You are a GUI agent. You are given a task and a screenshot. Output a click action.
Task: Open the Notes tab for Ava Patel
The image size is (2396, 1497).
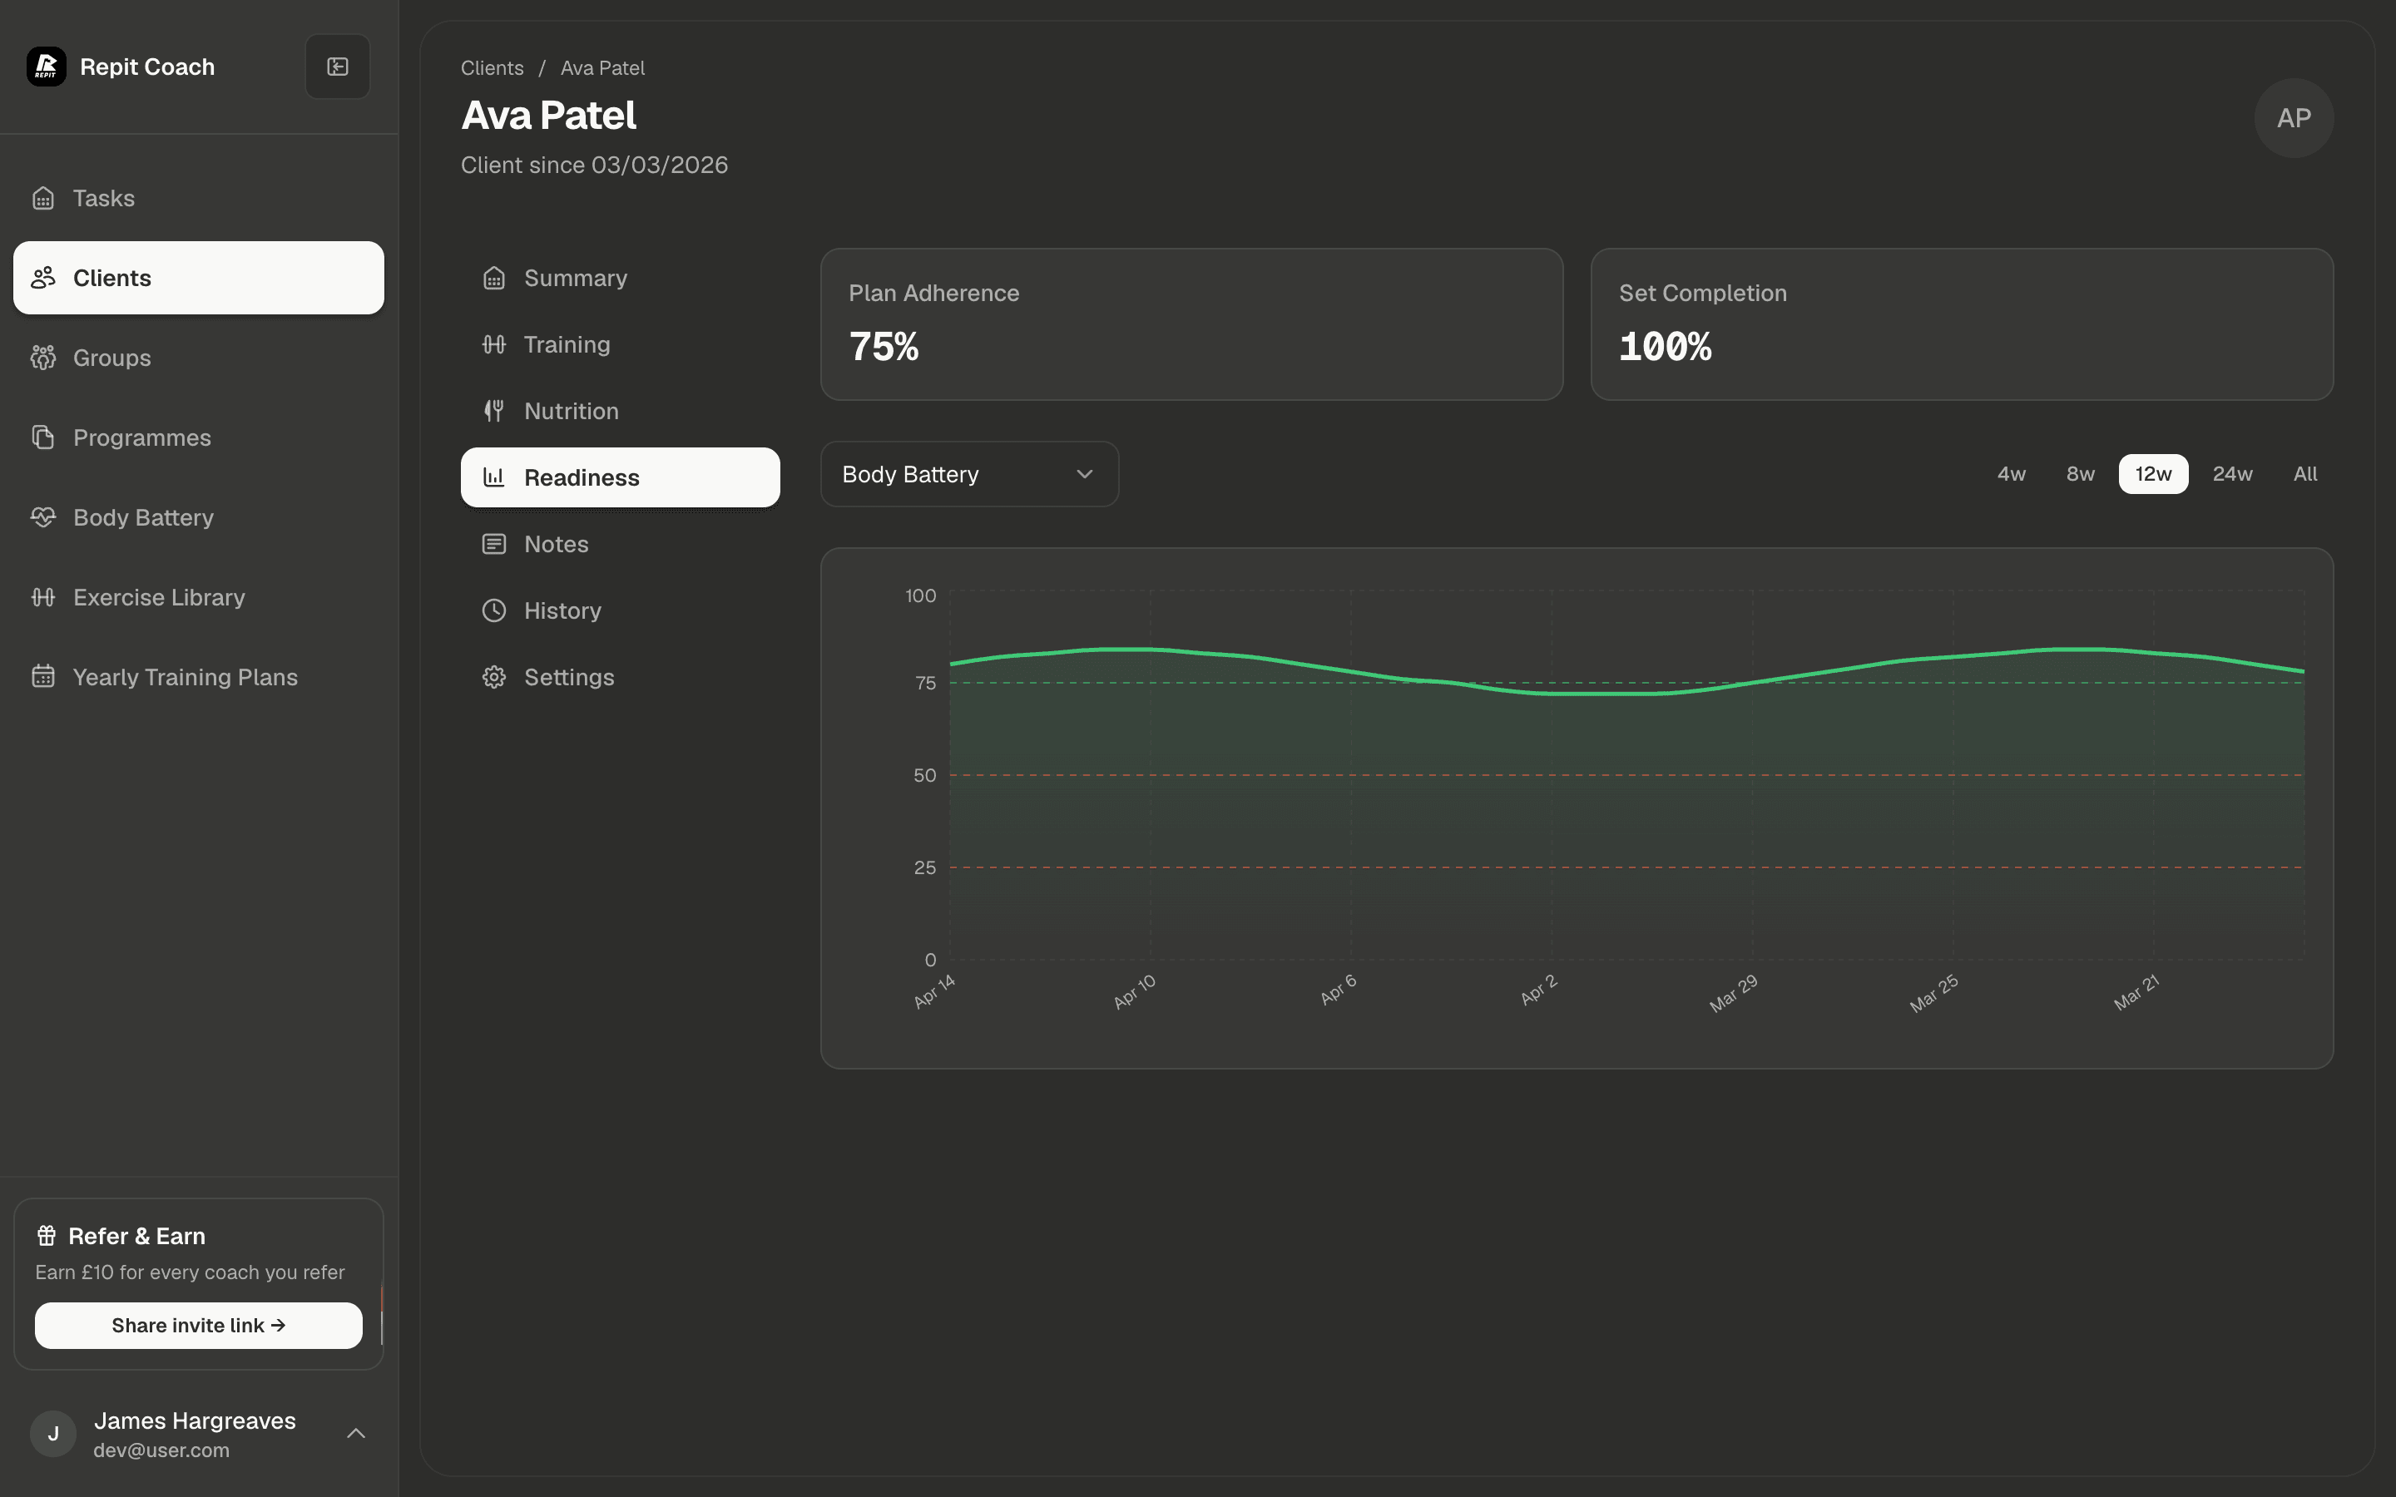click(557, 544)
